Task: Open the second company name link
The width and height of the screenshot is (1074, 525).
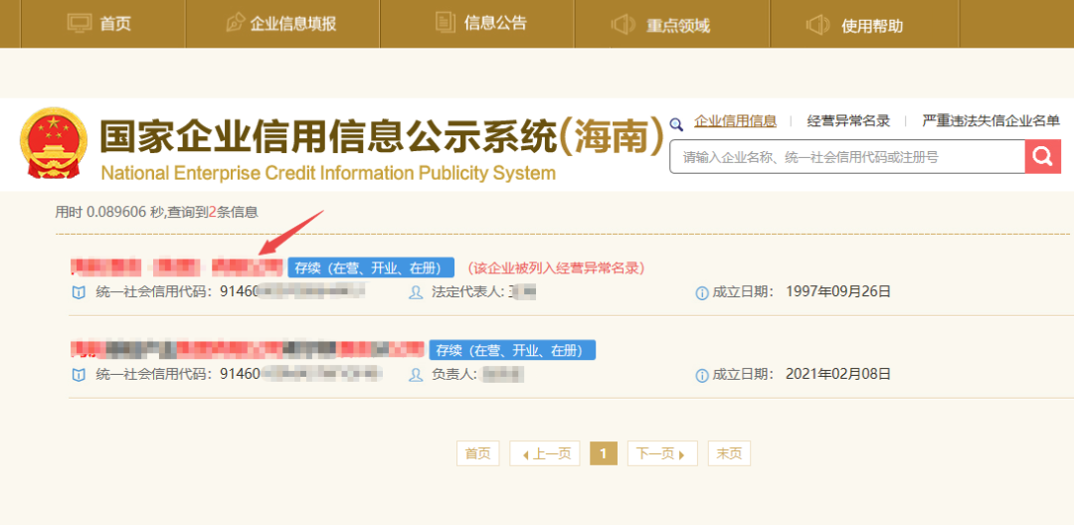Action: (x=248, y=349)
